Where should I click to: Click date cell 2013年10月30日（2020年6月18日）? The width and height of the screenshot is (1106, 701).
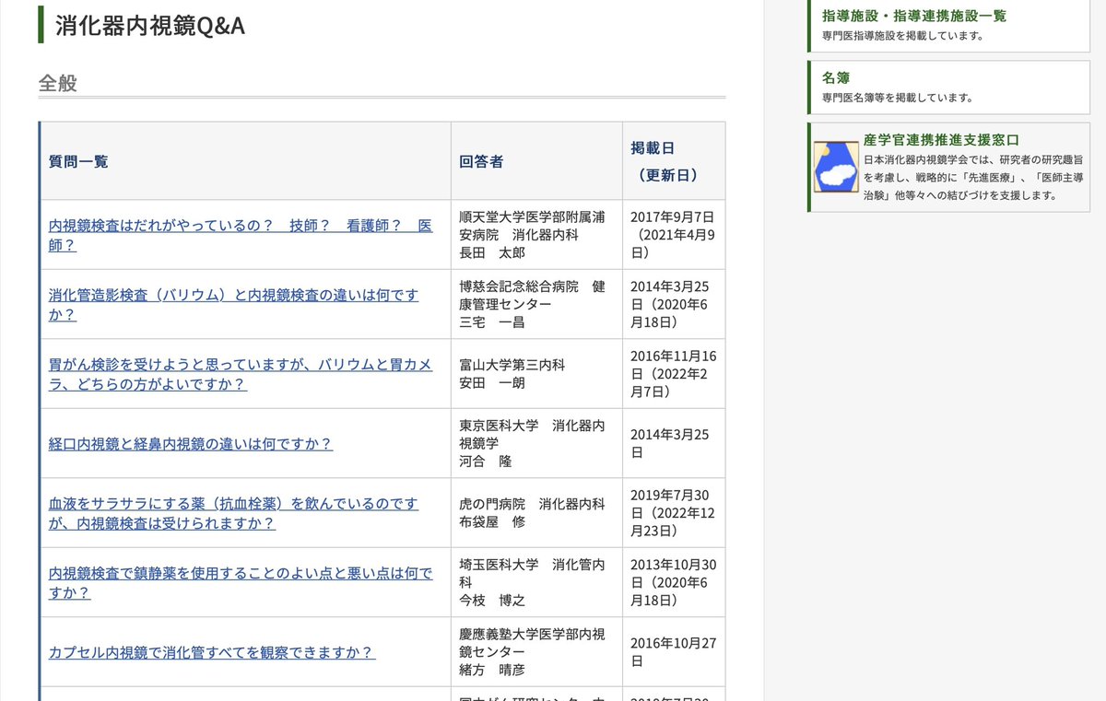point(674,582)
